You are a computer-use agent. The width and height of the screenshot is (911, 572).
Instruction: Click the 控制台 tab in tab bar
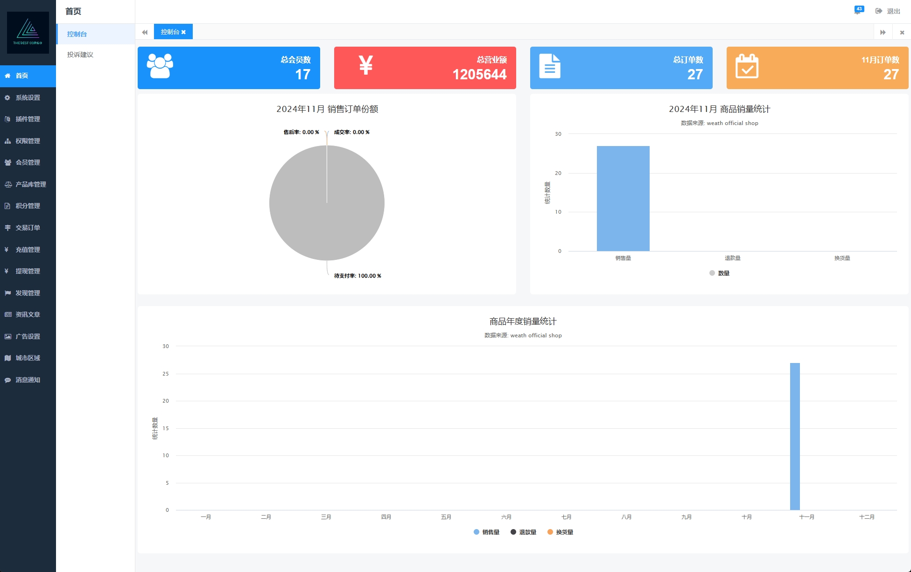(x=173, y=32)
